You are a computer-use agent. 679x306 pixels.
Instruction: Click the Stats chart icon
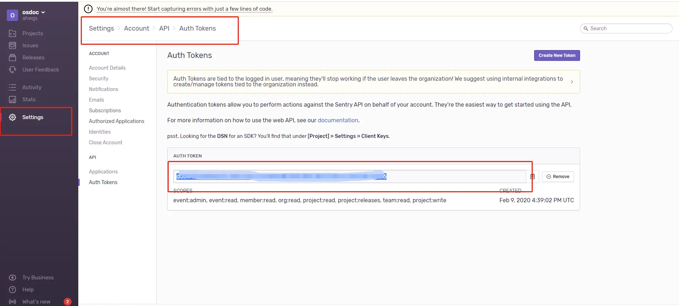pos(12,100)
